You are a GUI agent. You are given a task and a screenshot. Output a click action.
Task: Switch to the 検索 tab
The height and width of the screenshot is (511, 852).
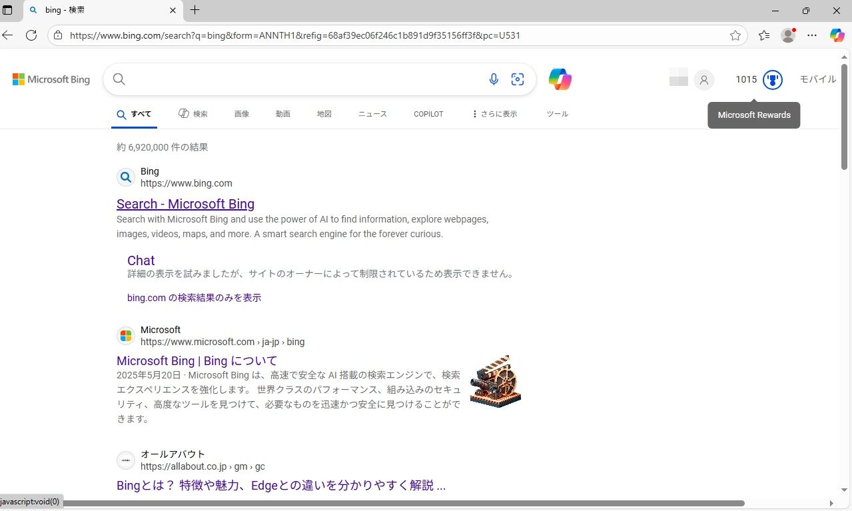(193, 114)
